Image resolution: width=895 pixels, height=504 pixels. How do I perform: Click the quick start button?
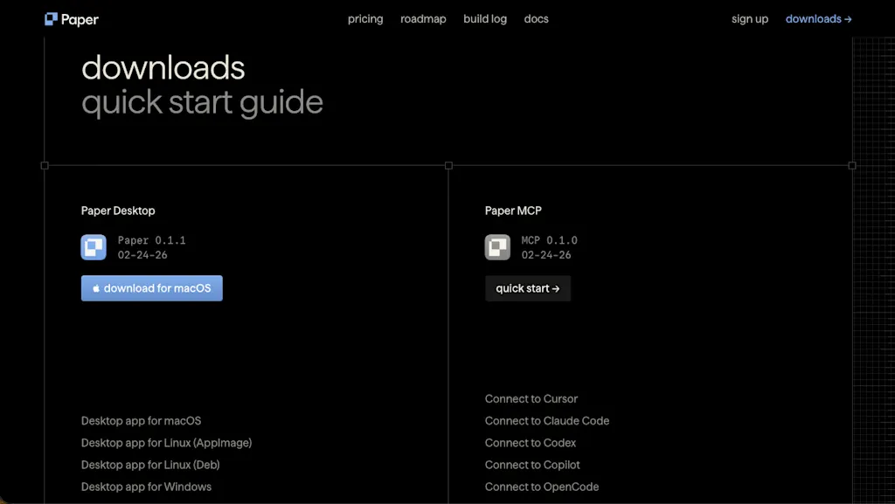click(528, 288)
